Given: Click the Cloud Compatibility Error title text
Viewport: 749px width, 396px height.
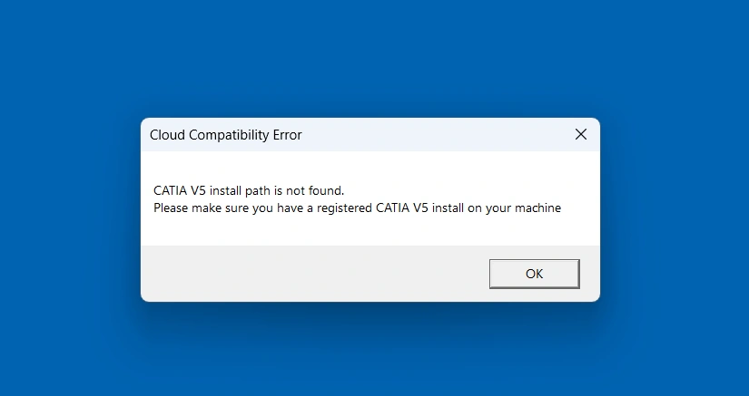Looking at the screenshot, I should pyautogui.click(x=226, y=135).
